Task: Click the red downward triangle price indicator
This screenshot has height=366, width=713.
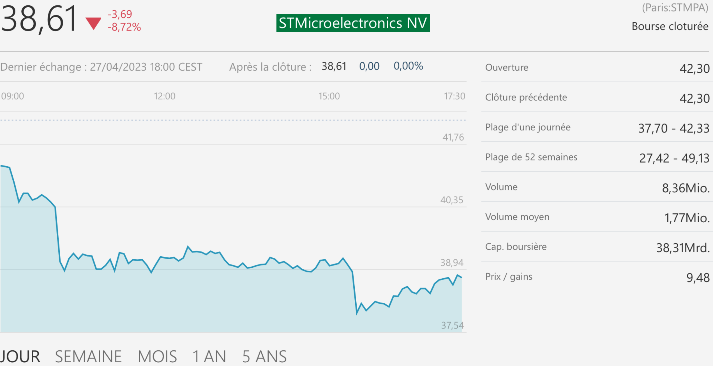Action: 93,23
